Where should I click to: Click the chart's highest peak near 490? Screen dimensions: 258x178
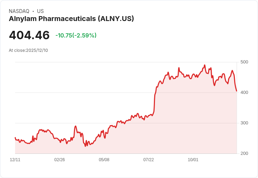tap(205, 65)
